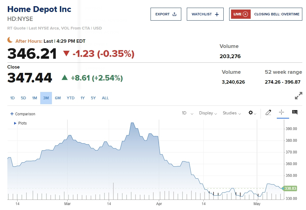
Task: Click the export upload icon
Action: (175, 14)
